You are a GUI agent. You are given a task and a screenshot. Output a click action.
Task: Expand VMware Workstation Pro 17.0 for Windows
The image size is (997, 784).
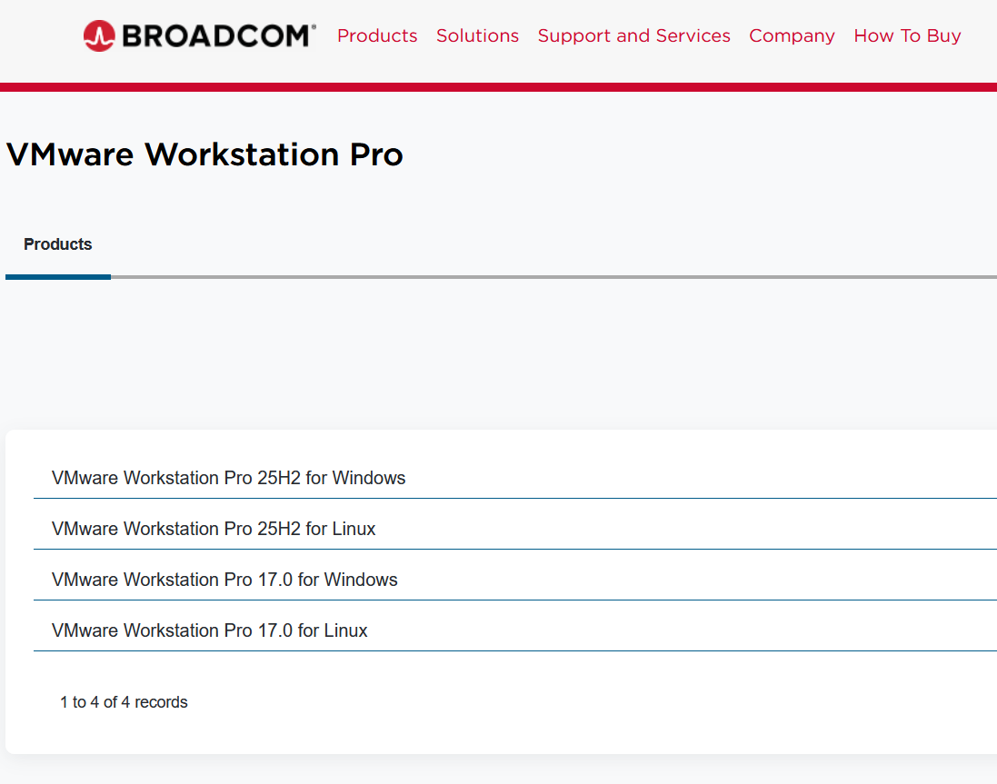click(224, 580)
